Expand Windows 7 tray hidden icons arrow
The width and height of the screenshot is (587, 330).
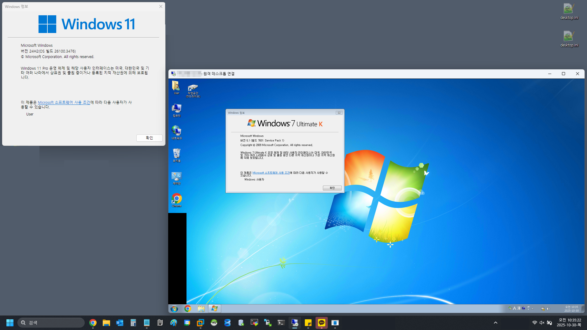pos(533,309)
